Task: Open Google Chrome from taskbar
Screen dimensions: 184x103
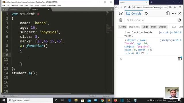Action: click(x=102, y=100)
